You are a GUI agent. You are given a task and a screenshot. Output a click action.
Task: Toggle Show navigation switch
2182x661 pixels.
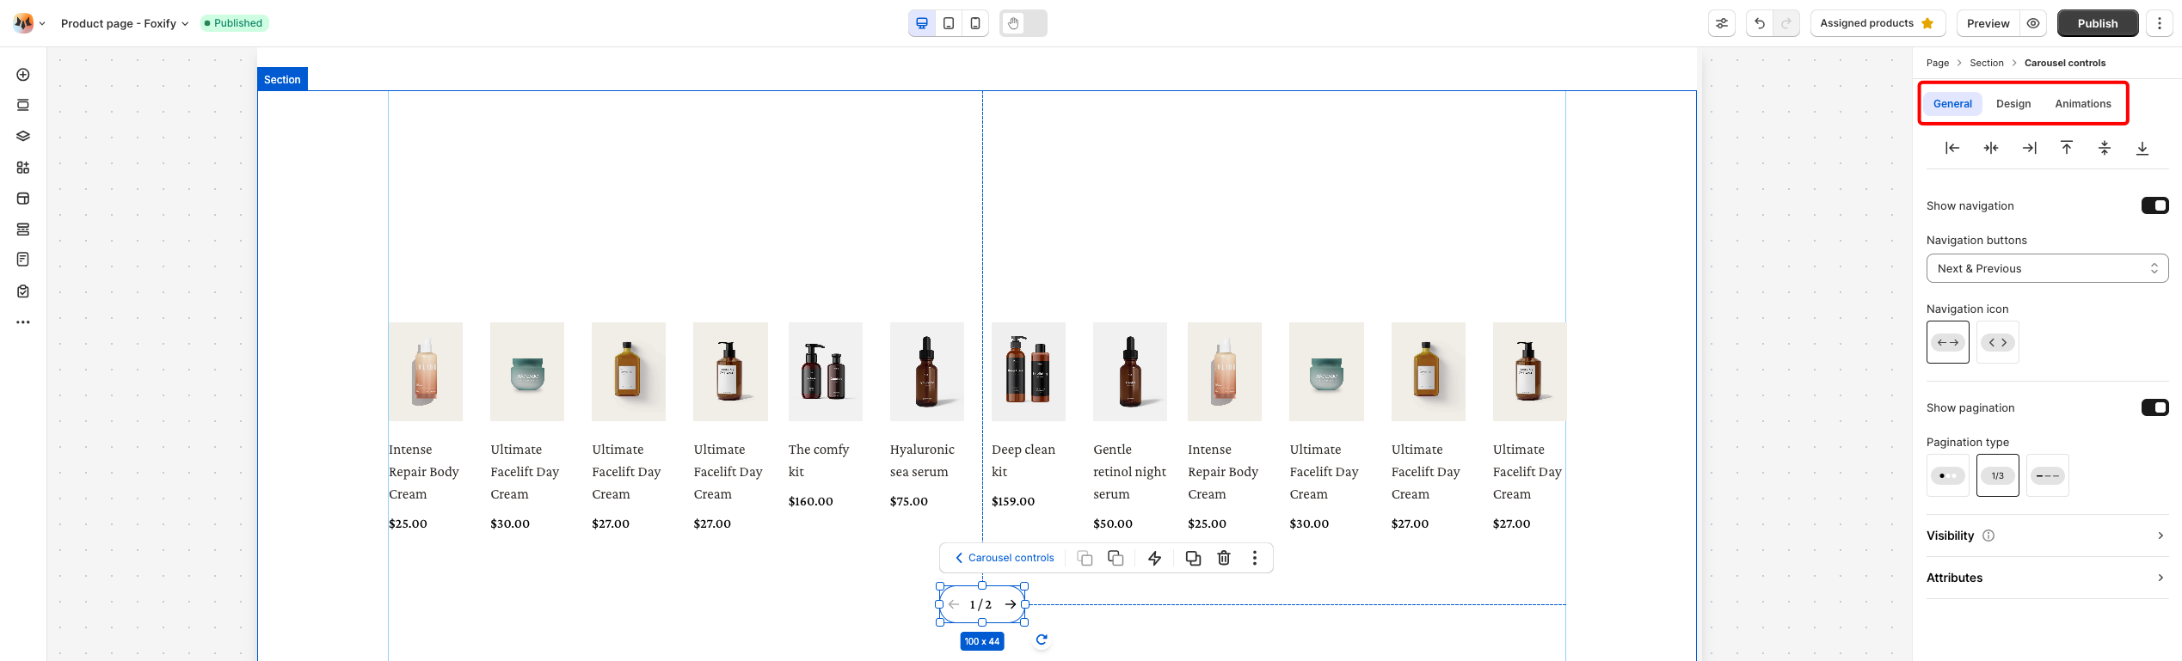tap(2154, 205)
